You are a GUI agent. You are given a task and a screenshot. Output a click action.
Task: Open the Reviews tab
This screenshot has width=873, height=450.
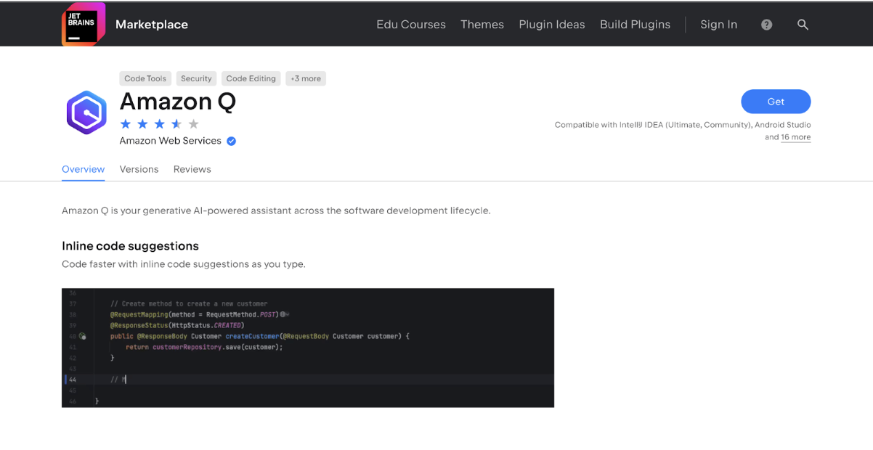point(192,169)
